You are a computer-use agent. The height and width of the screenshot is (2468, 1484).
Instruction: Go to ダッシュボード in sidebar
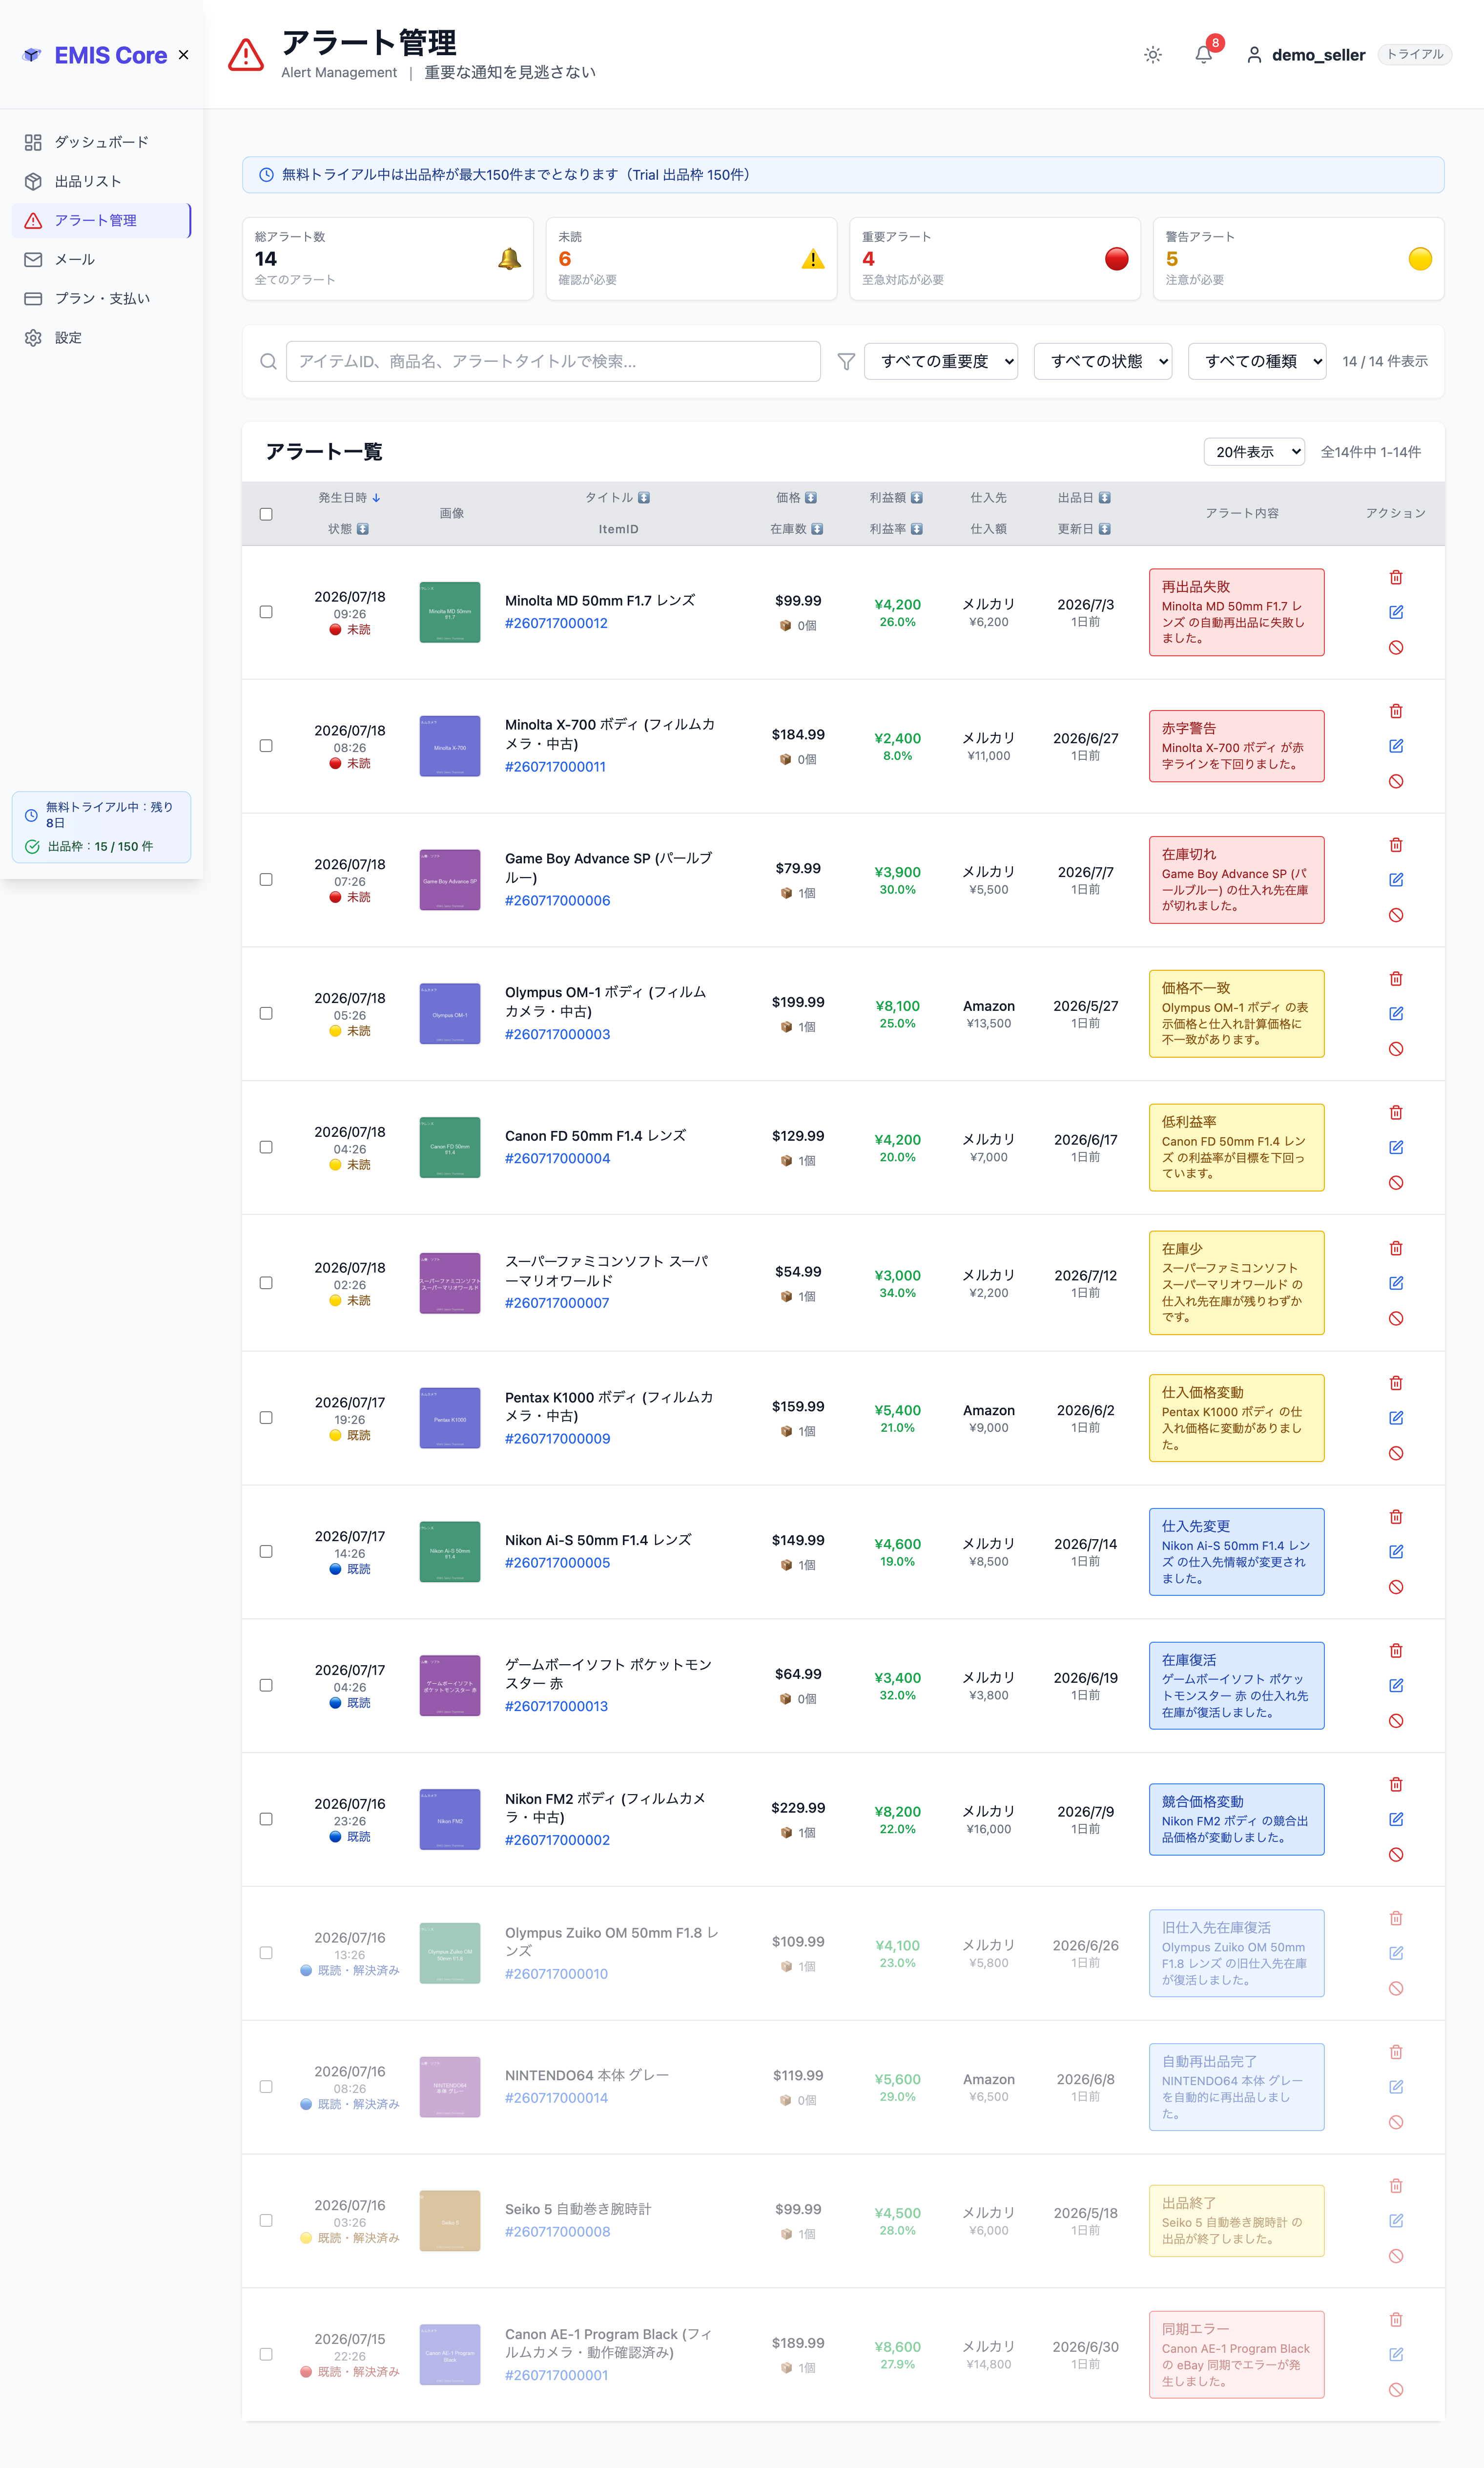101,142
